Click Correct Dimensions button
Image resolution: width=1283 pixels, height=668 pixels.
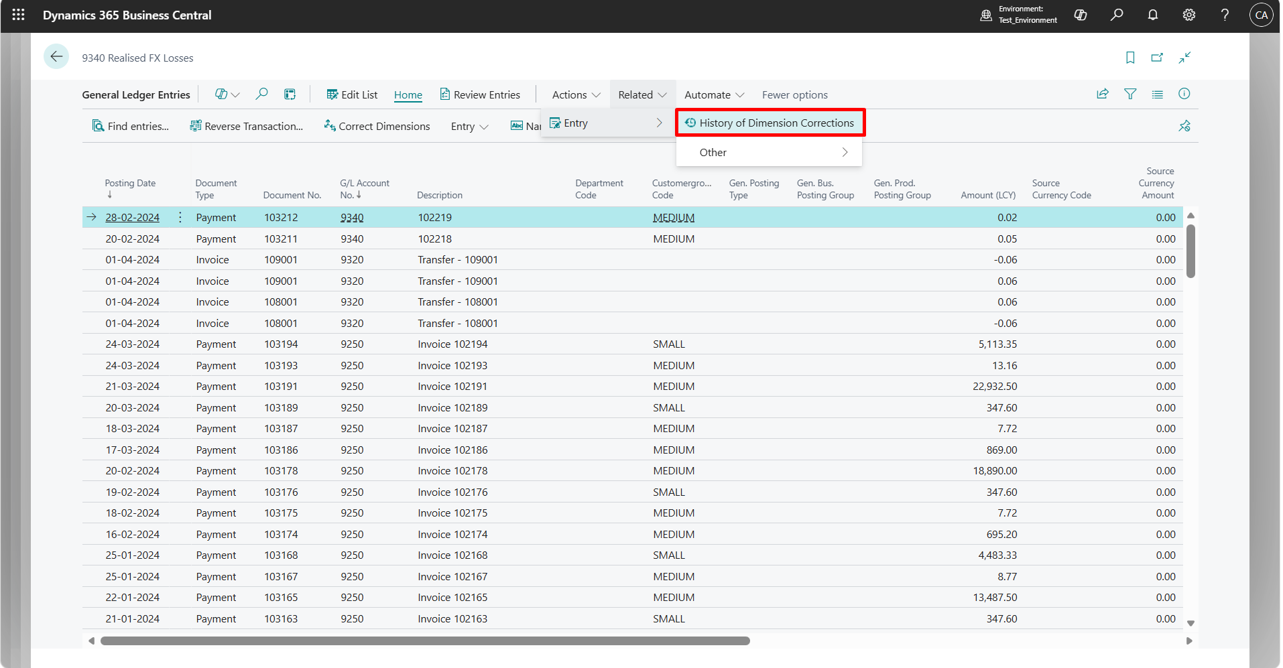[x=377, y=127]
